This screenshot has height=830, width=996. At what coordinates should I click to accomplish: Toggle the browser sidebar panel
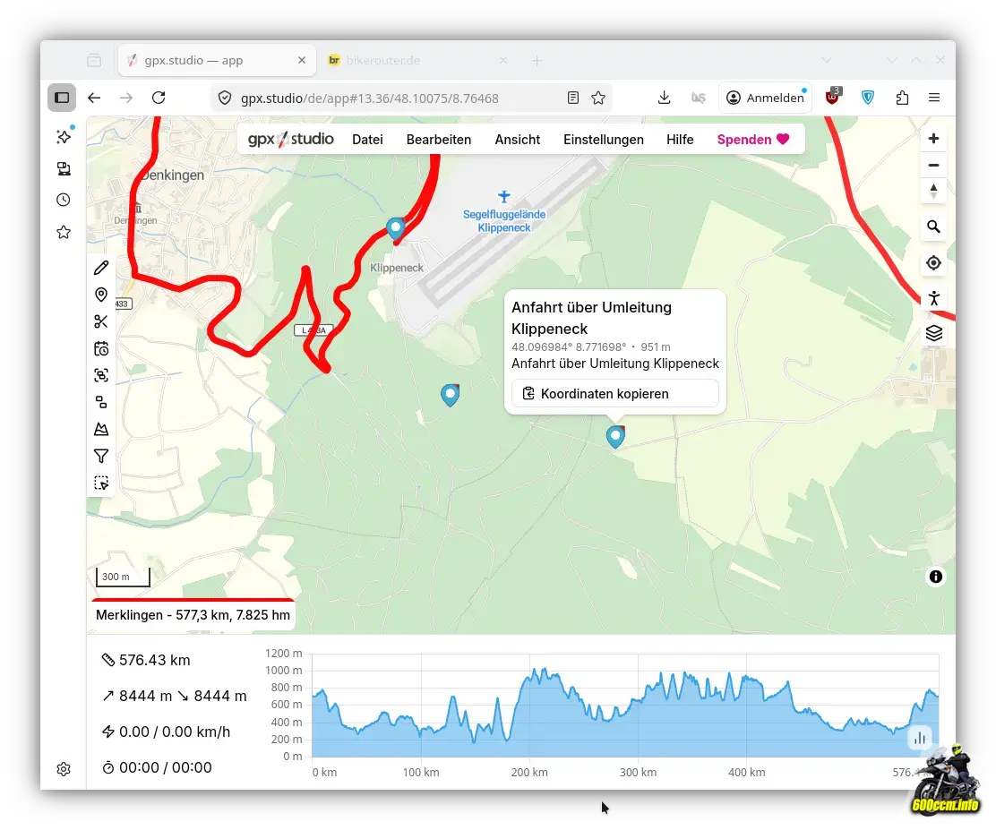(62, 98)
